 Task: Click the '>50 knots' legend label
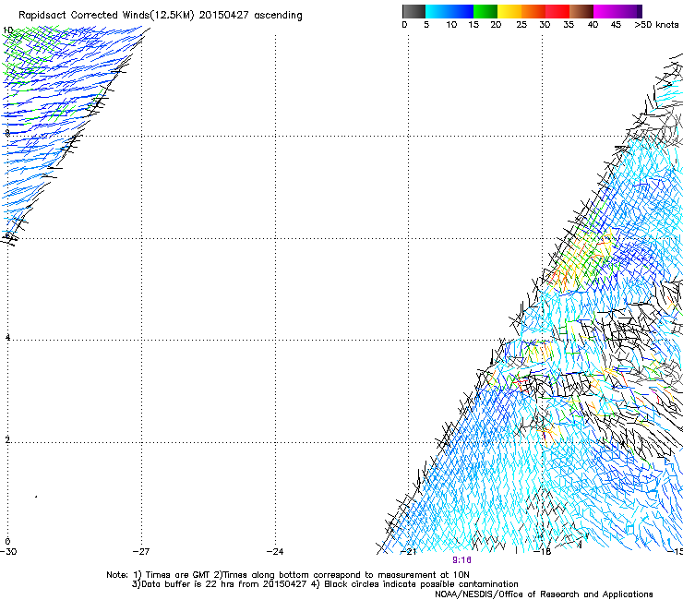point(656,25)
